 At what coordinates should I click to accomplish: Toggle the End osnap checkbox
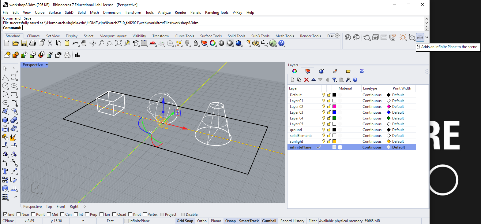pyautogui.click(x=5, y=214)
